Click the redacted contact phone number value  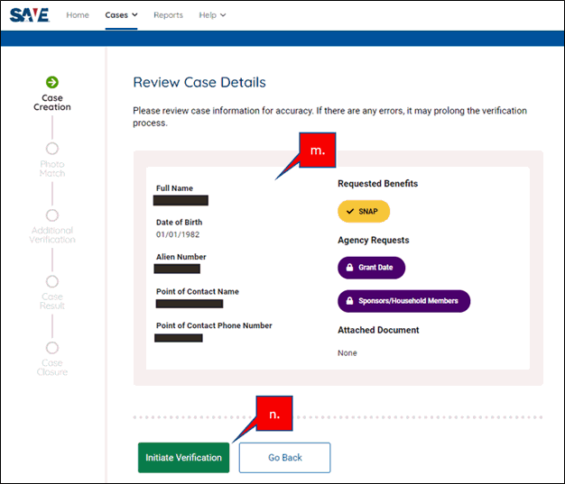tap(179, 338)
